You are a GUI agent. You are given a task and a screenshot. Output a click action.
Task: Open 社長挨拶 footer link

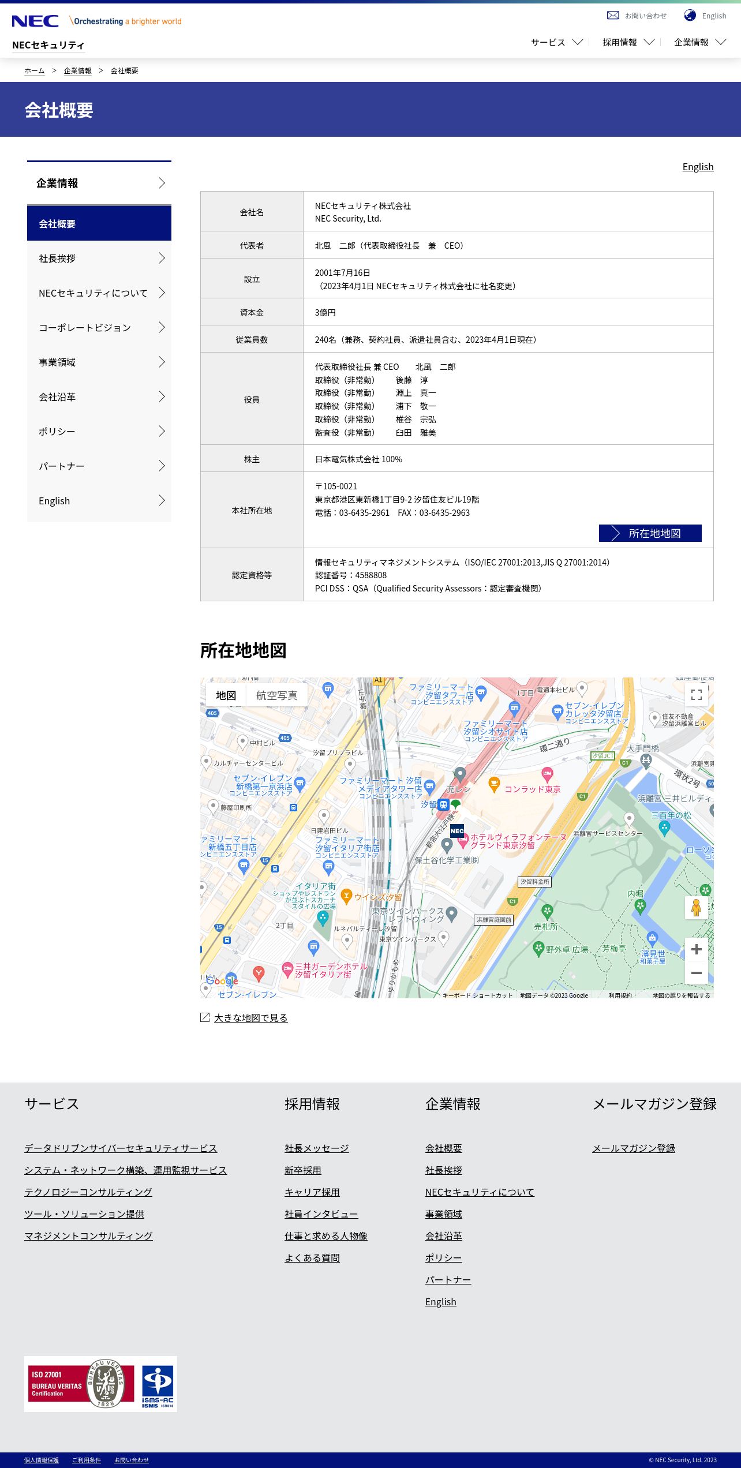tap(444, 1170)
